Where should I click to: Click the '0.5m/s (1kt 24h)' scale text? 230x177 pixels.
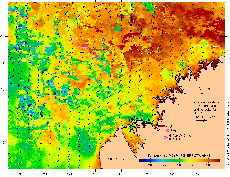point(205,117)
